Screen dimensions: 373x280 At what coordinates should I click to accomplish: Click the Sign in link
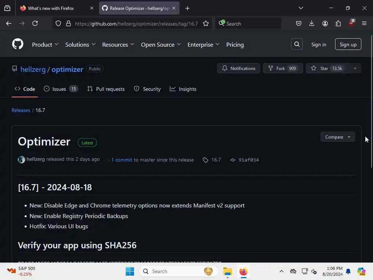tap(318, 44)
